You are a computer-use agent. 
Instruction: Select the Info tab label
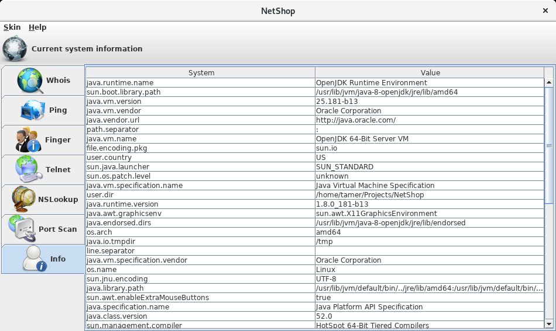point(58,259)
